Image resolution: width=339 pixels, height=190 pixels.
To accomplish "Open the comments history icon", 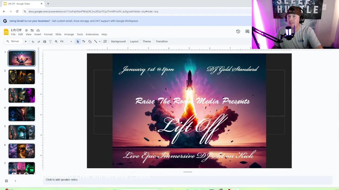I will coord(247,31).
